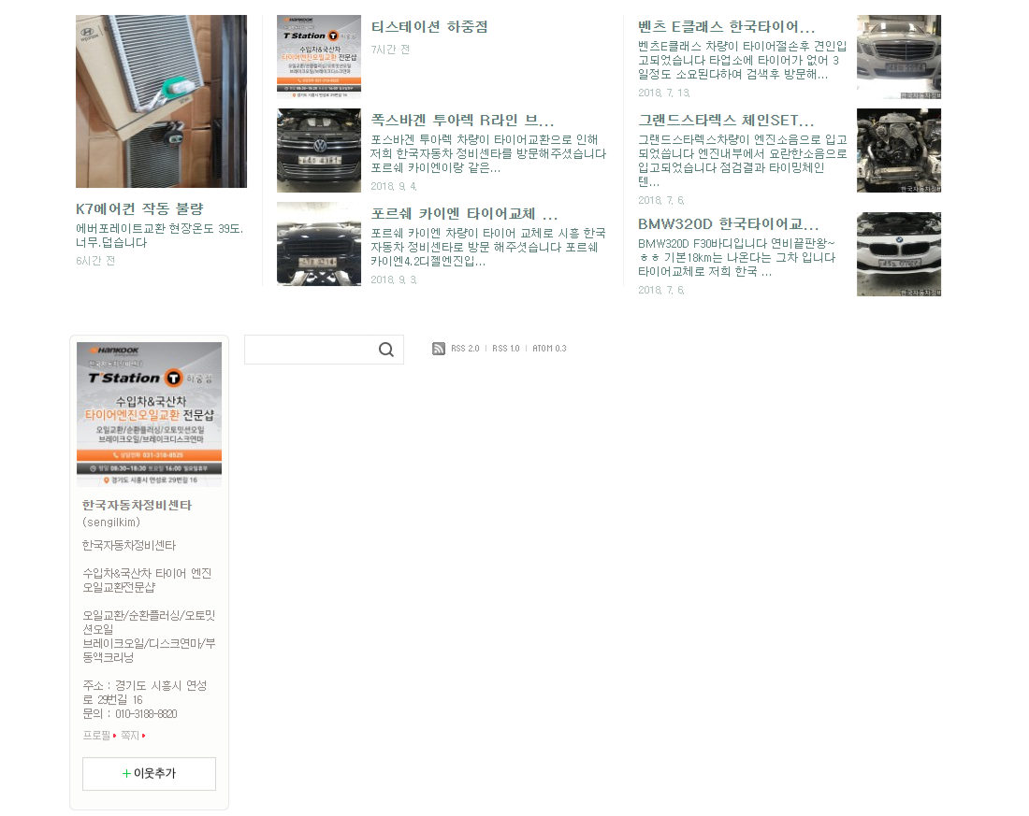This screenshot has width=1029, height=816.
Task: Open the BMW 320D post thumbnail
Action: 899,254
